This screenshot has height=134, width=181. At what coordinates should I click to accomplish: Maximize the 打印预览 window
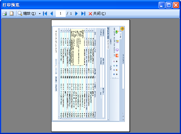point(169,5)
